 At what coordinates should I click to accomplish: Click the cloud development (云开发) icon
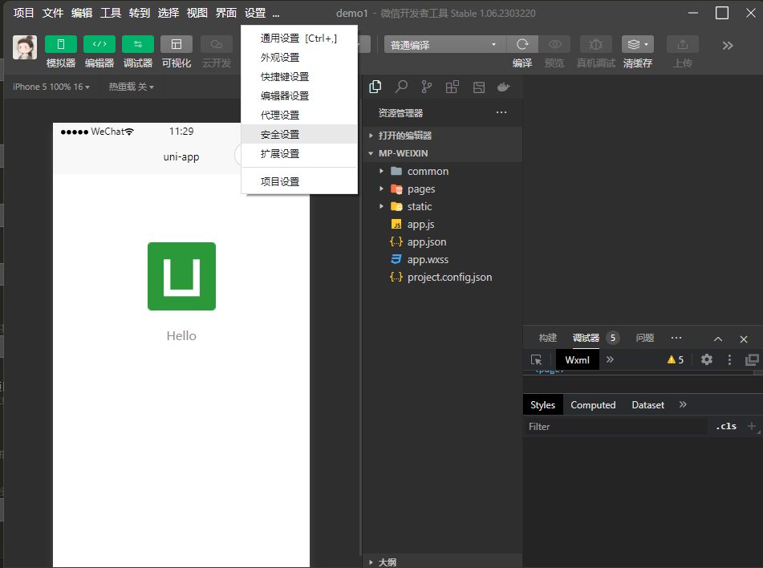point(217,44)
